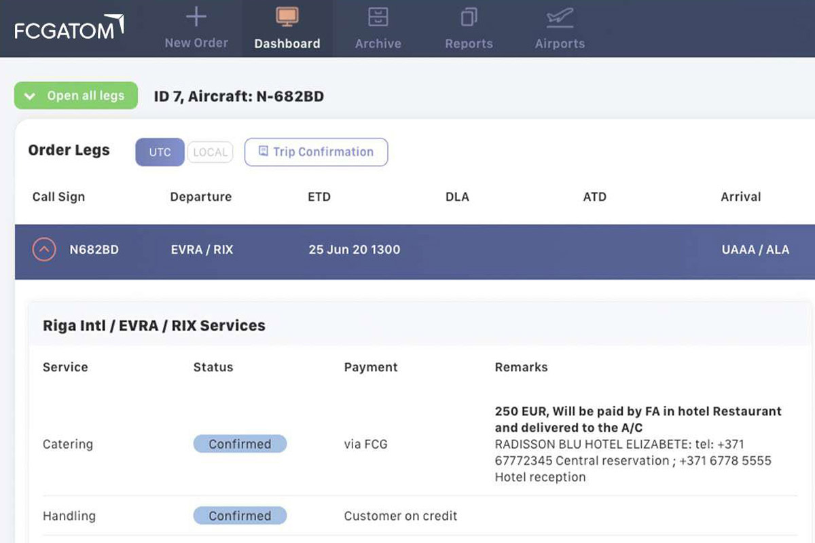The image size is (815, 543).
Task: Click the Trip Confirmation document icon
Action: pyautogui.click(x=264, y=151)
